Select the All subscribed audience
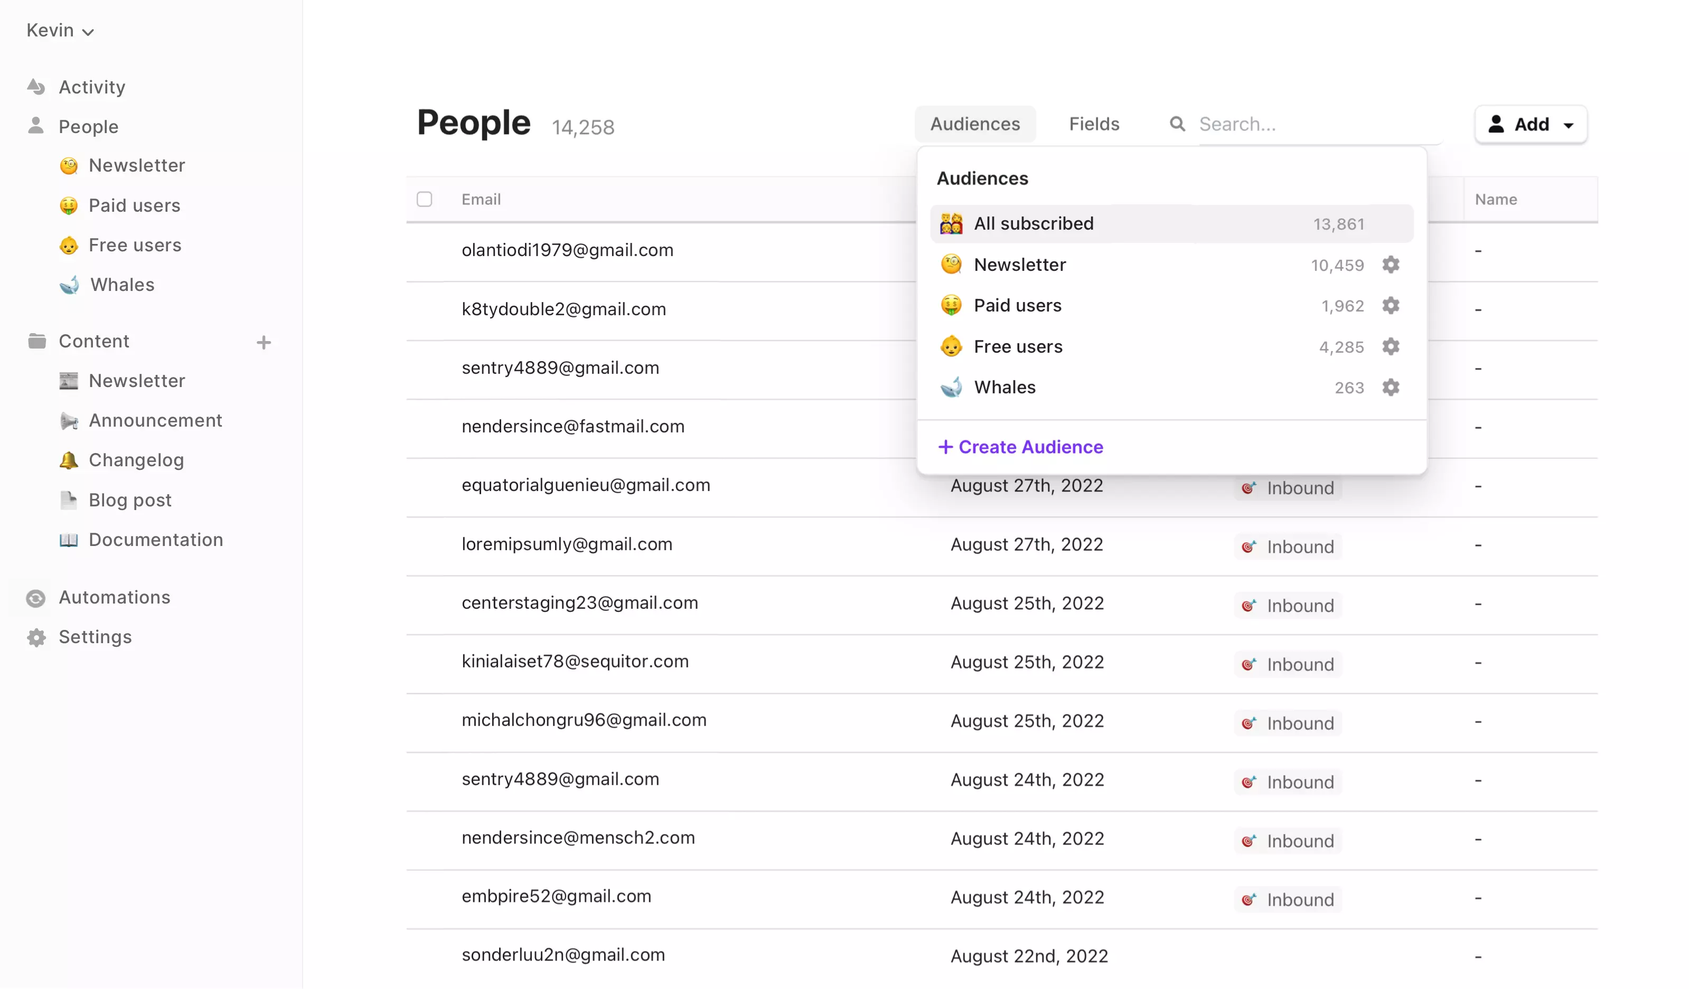This screenshot has height=989, width=1689. 1034,223
